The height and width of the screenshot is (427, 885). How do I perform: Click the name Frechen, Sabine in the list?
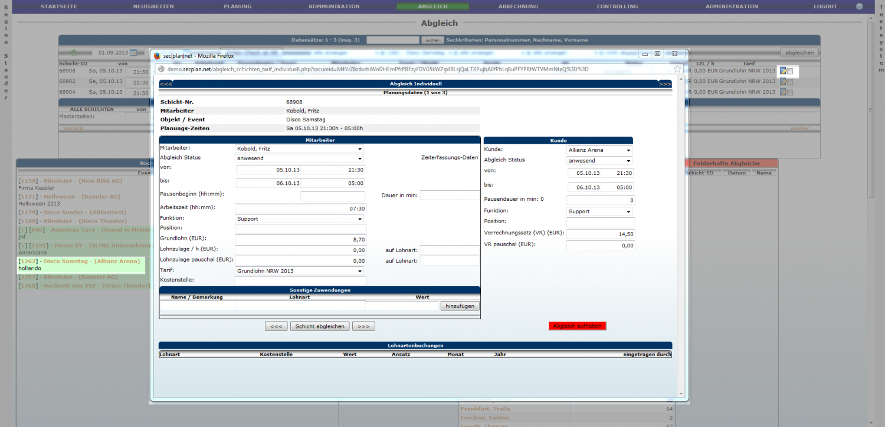click(485, 418)
